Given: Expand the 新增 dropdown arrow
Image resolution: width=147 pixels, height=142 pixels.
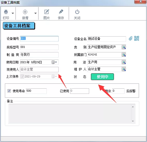Looking at the screenshot, I should (x=35, y=13).
